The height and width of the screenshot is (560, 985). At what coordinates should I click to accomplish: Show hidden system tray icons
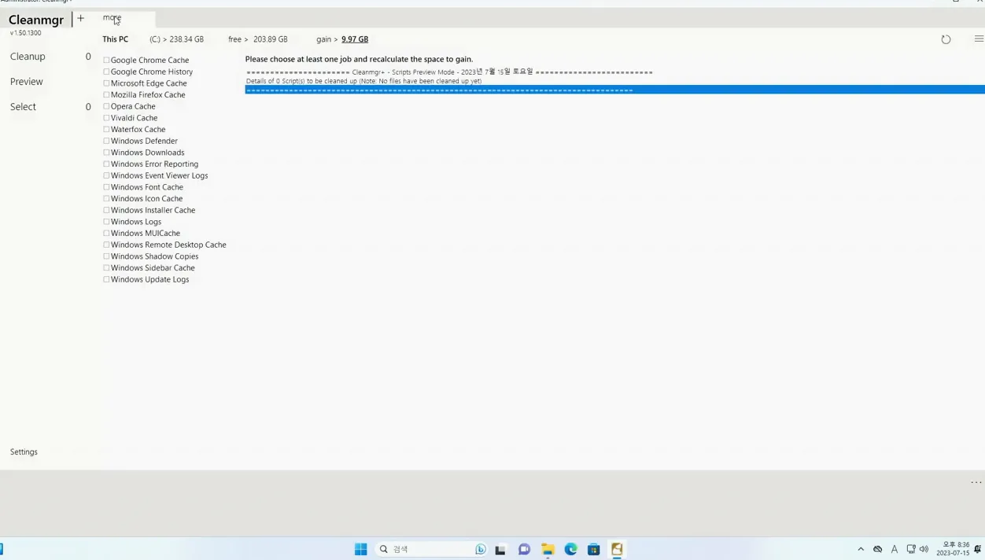pos(861,549)
